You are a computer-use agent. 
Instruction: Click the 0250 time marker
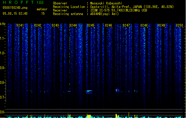pos(179,25)
